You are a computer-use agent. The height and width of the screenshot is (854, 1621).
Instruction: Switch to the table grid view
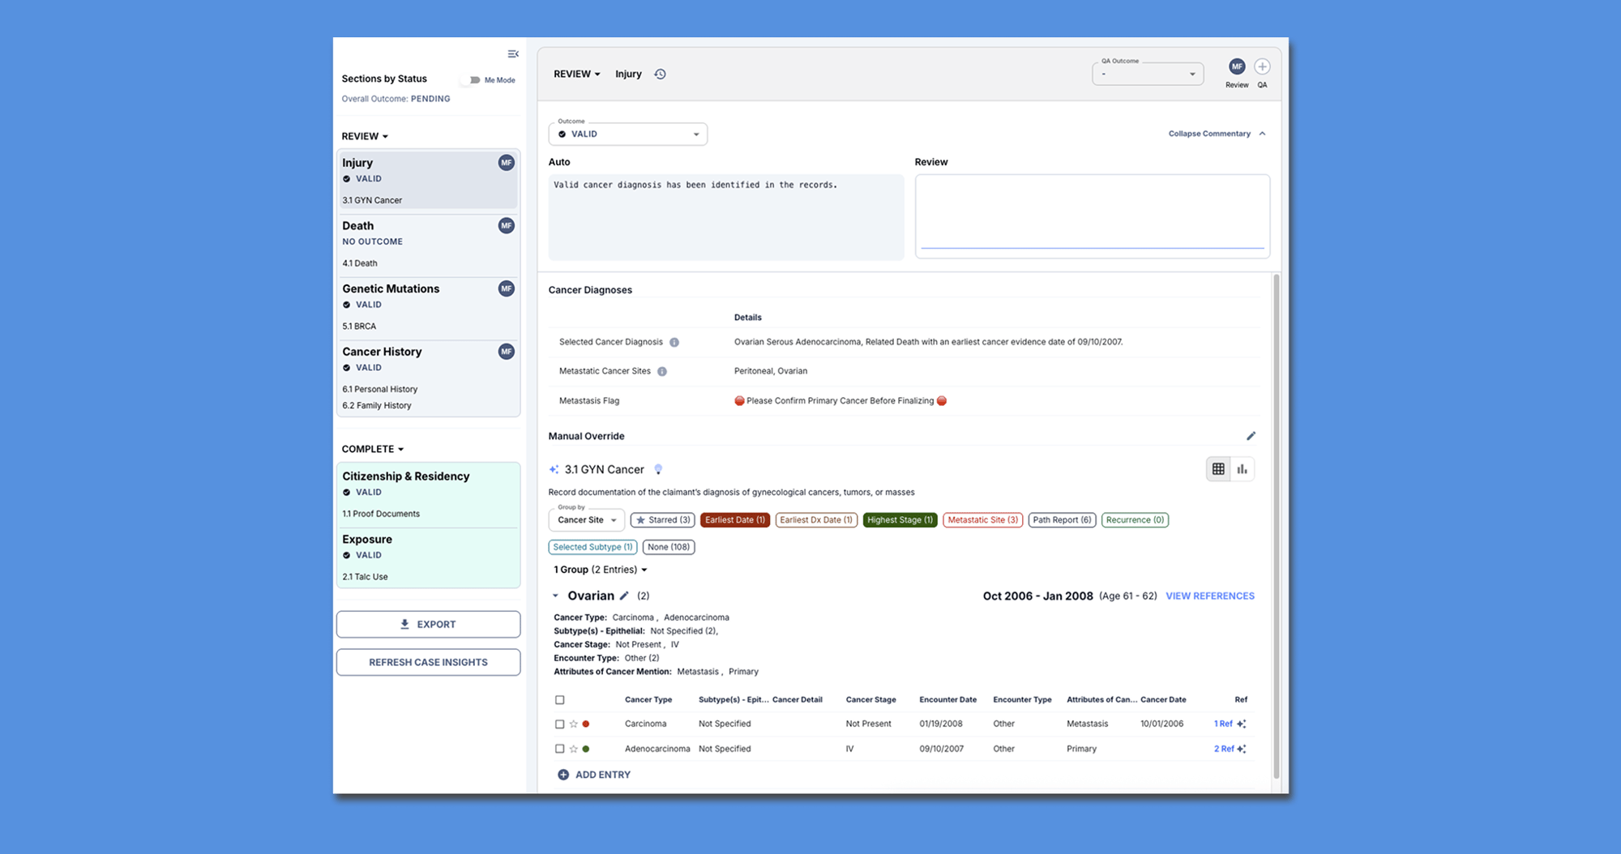click(x=1218, y=469)
